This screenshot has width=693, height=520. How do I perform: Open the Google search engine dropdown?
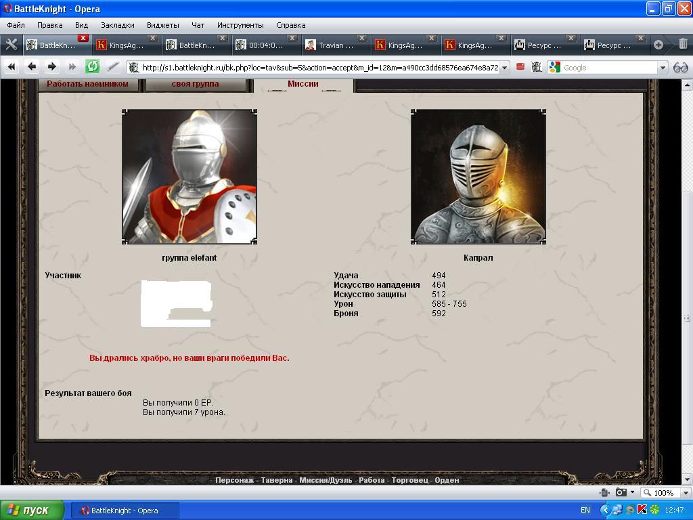[x=663, y=68]
